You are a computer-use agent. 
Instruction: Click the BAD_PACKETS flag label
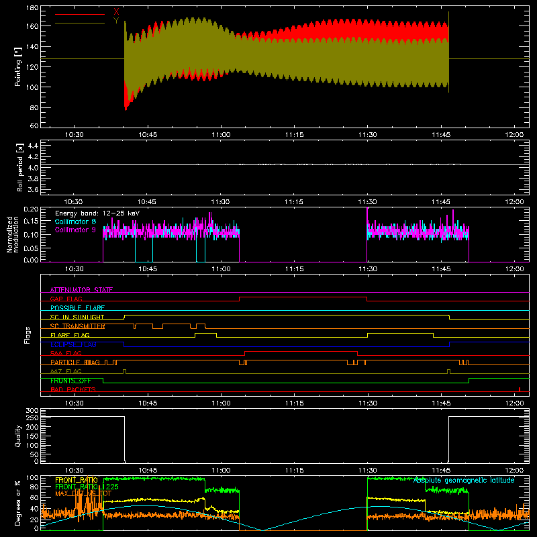point(73,389)
